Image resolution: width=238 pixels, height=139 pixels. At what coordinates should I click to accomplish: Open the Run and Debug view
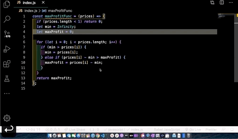7,49
